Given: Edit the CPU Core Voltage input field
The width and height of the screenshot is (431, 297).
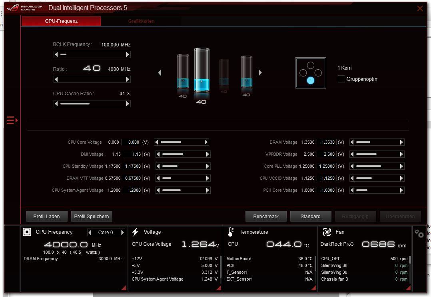Looking at the screenshot, I should coord(131,142).
